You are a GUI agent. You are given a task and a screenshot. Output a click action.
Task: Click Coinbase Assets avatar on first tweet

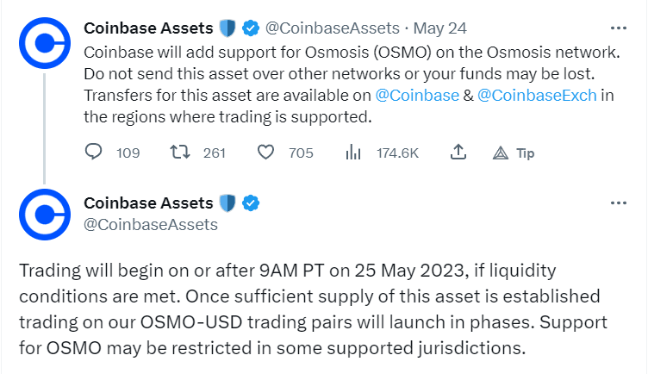pos(45,43)
